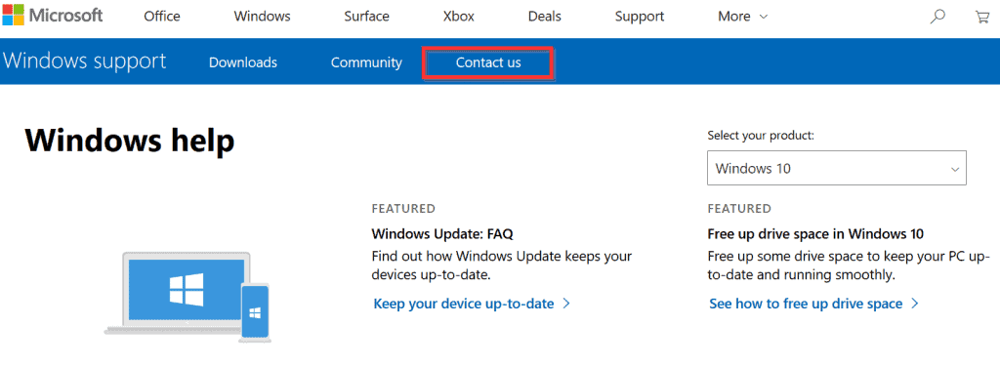Image resolution: width=1000 pixels, height=367 pixels.
Task: Switch to the Community tab
Action: (367, 62)
